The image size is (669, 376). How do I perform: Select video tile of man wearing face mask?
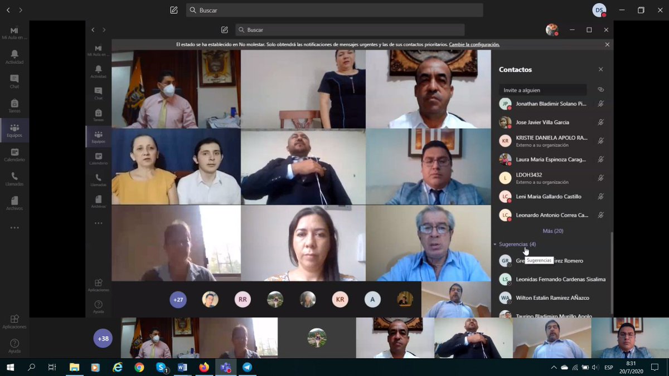(176, 89)
